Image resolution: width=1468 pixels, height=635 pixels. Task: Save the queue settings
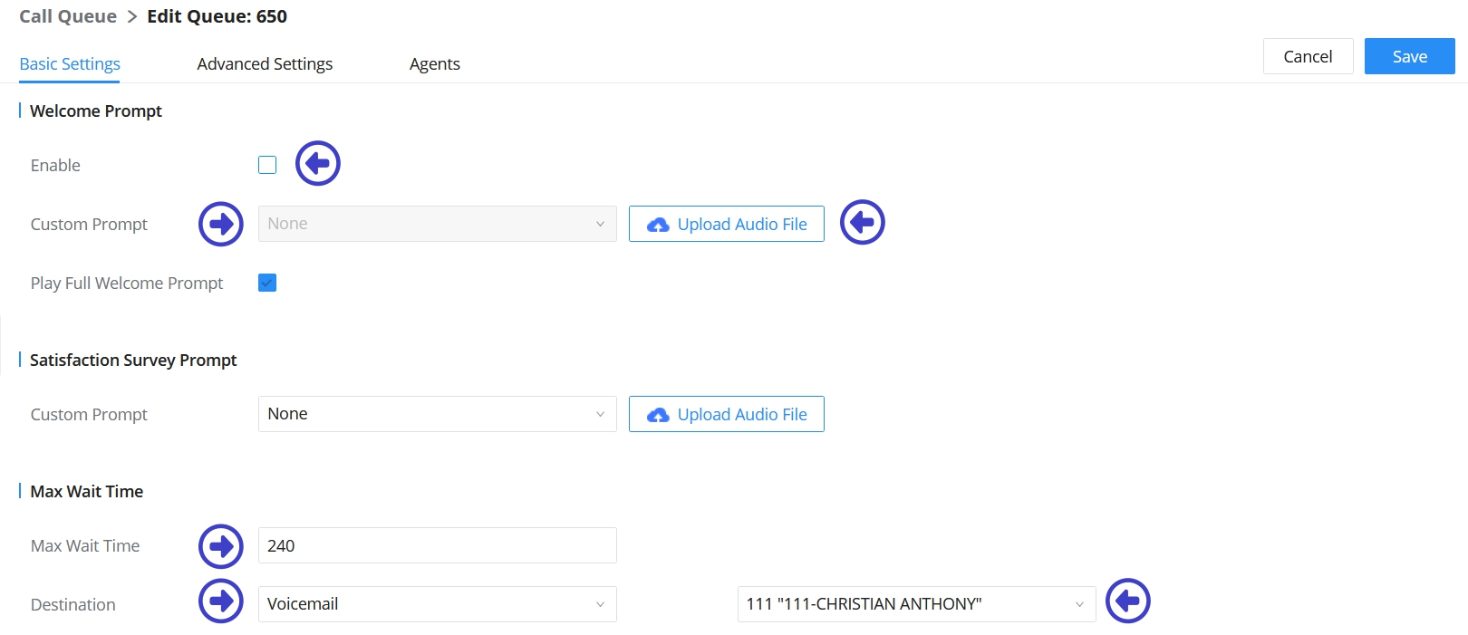click(x=1409, y=56)
